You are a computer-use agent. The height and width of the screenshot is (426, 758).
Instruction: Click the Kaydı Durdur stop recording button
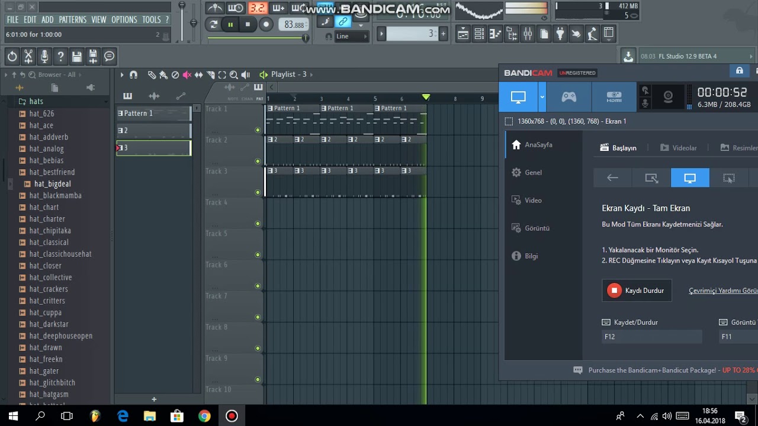pyautogui.click(x=637, y=291)
